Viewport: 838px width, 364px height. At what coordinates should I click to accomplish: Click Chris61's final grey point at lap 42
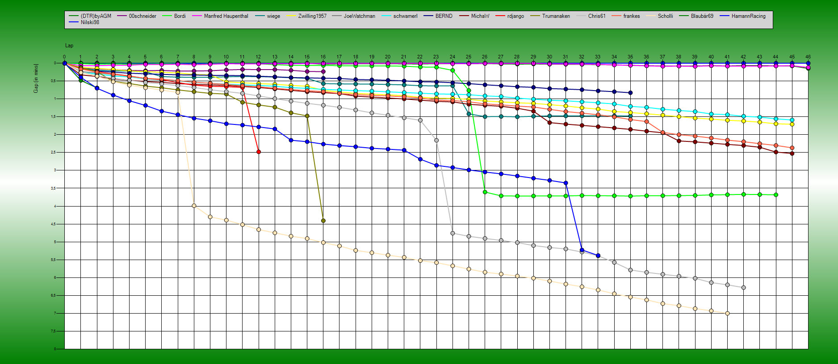point(744,288)
